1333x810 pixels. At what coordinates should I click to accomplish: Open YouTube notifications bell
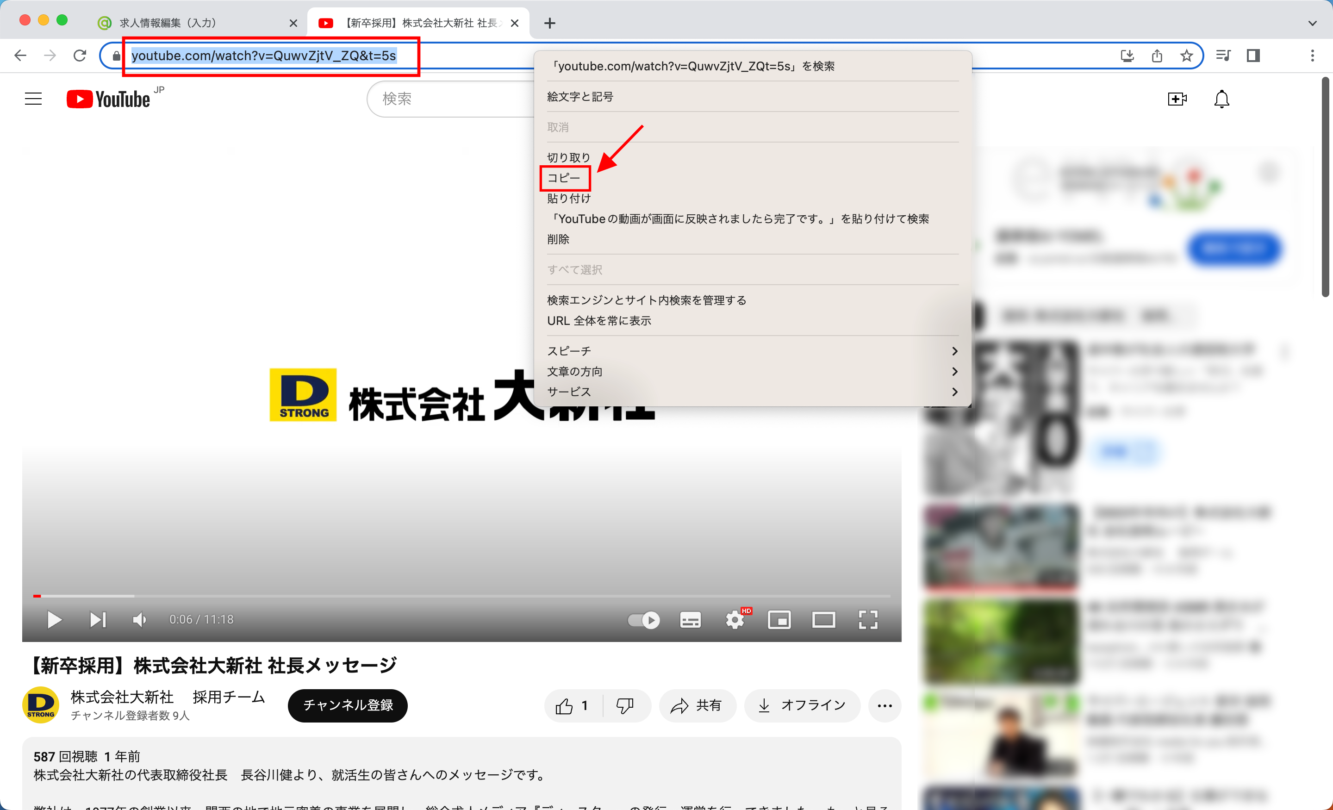point(1221,99)
